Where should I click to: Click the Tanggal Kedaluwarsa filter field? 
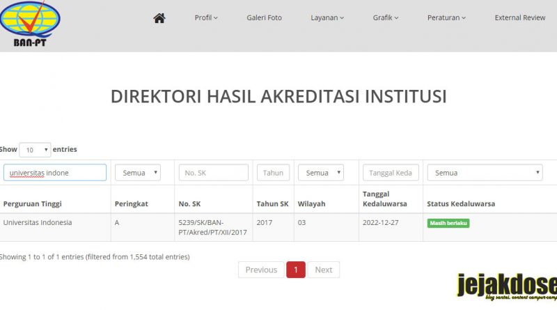391,173
